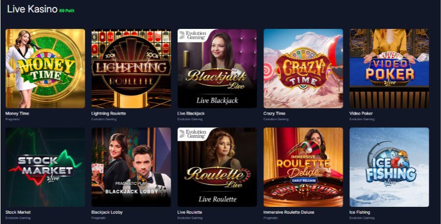Click the Live Blackjack title below image
Screen dimensions: 441x224
click(x=191, y=113)
